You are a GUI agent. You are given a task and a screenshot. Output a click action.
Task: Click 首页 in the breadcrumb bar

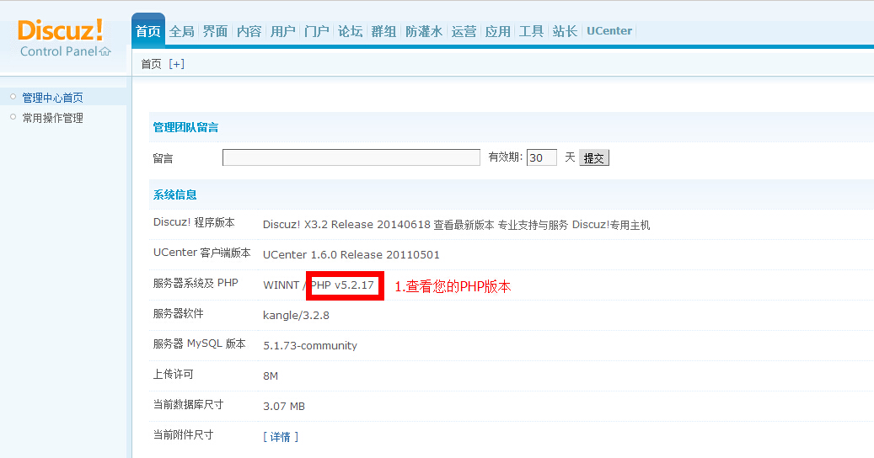(151, 64)
